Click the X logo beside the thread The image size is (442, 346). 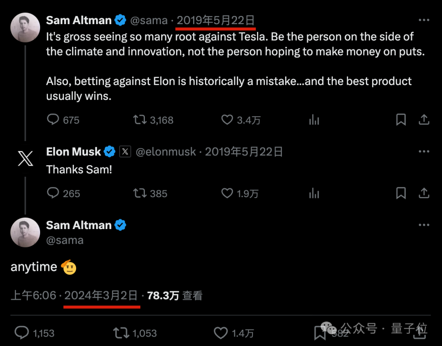(x=25, y=159)
